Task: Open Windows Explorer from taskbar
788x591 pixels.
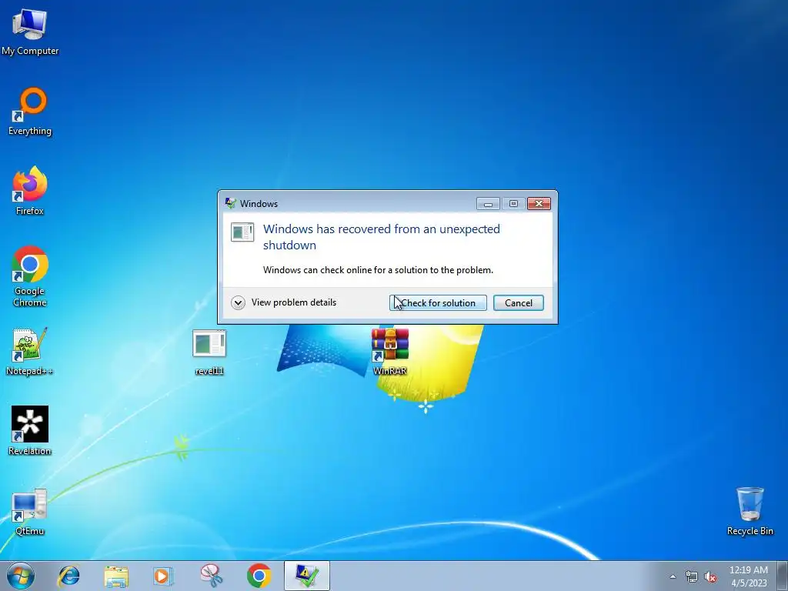Action: point(116,576)
